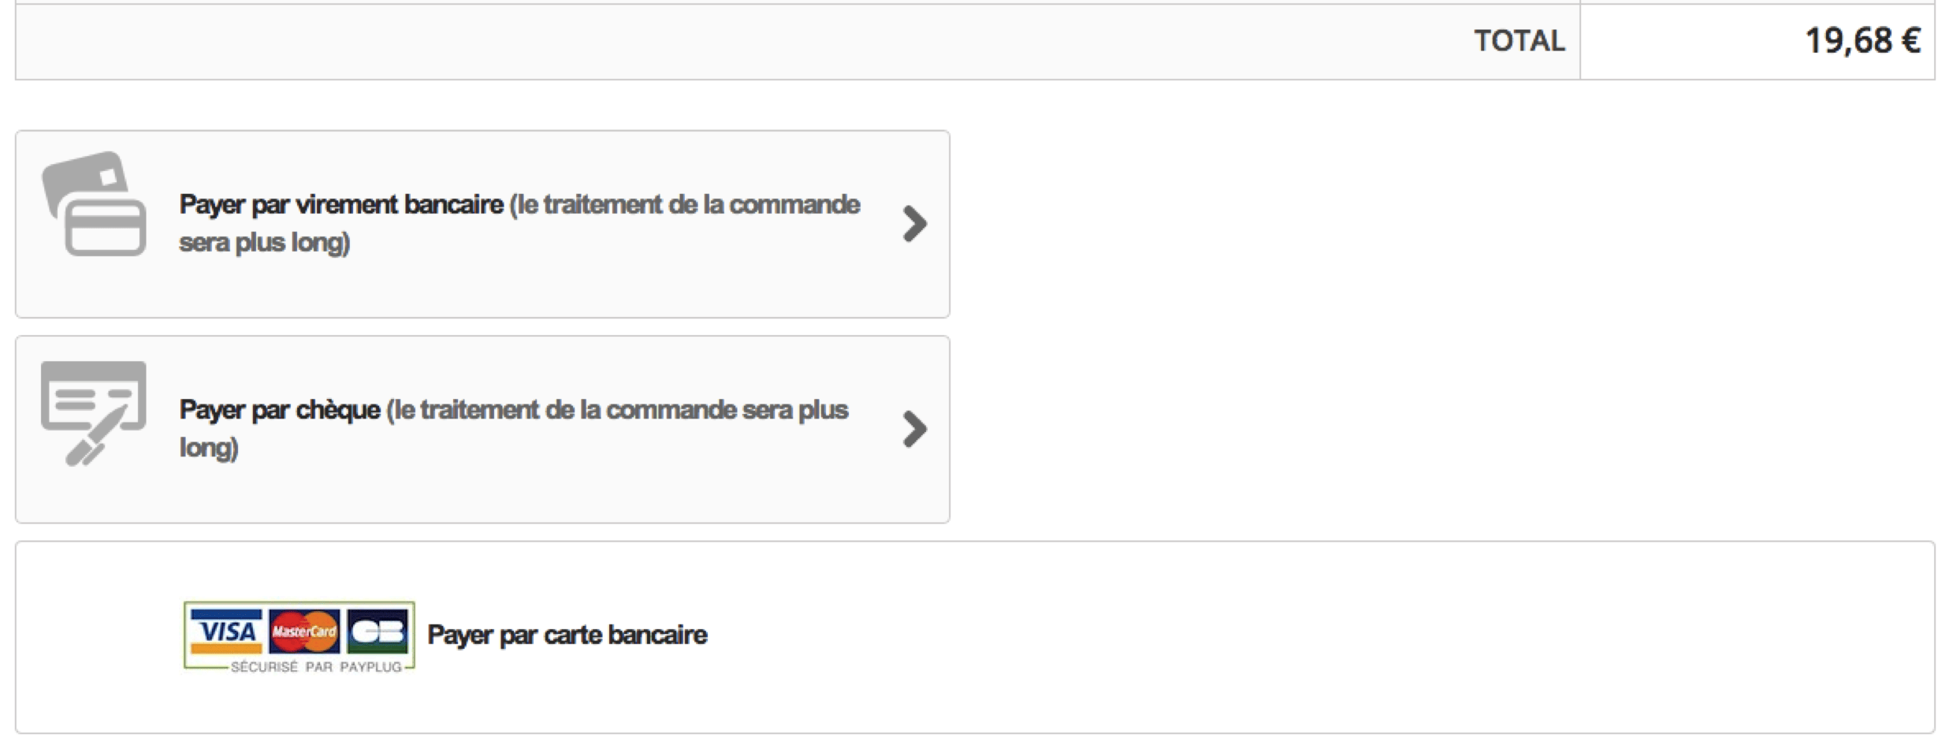This screenshot has width=1949, height=749.
Task: Select the cheque payment option
Action: 482,430
